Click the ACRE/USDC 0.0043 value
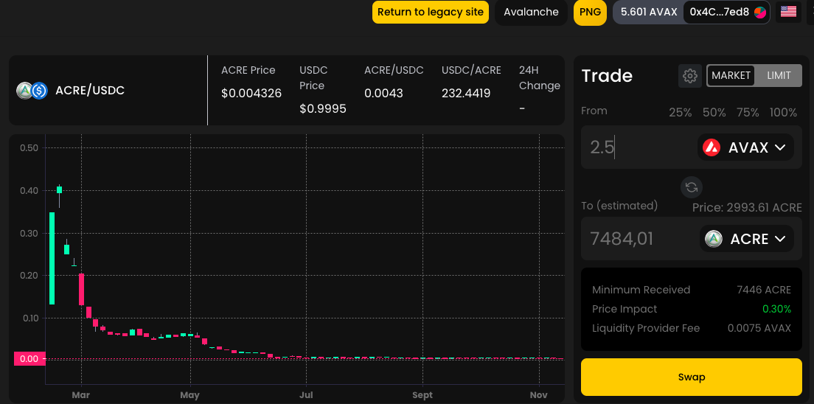The height and width of the screenshot is (404, 814). point(383,94)
